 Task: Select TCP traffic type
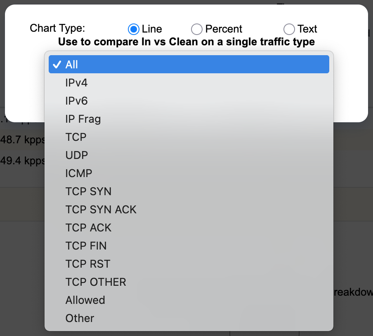click(189, 137)
